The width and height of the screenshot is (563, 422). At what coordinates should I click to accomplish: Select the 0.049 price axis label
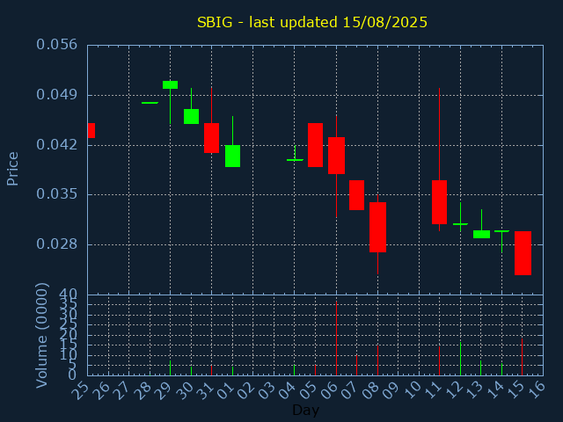click(x=56, y=95)
